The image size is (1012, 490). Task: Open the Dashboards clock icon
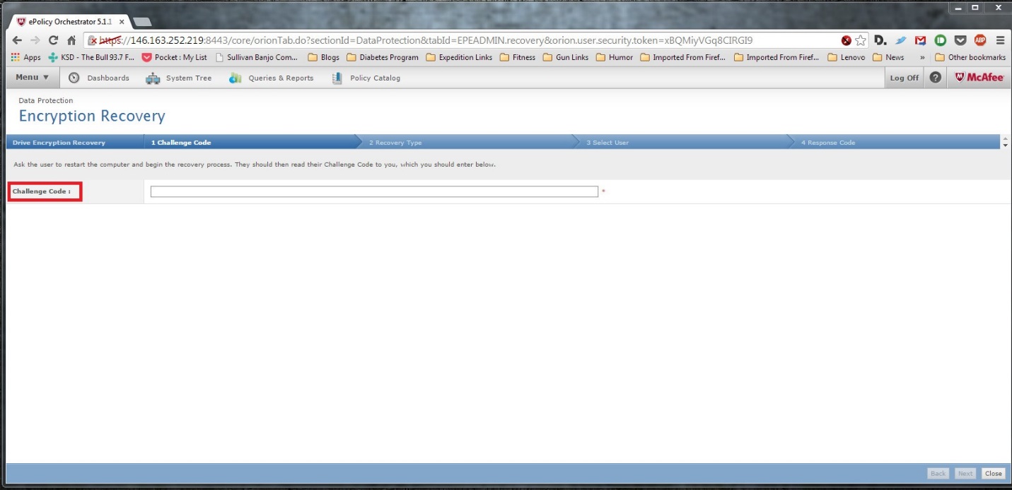74,78
